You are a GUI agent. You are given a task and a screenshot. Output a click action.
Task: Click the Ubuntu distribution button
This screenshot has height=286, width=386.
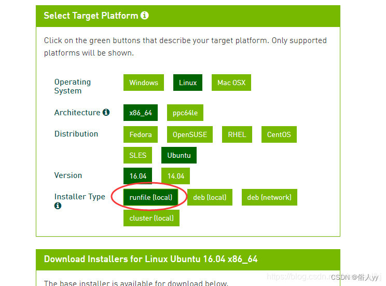(x=179, y=155)
